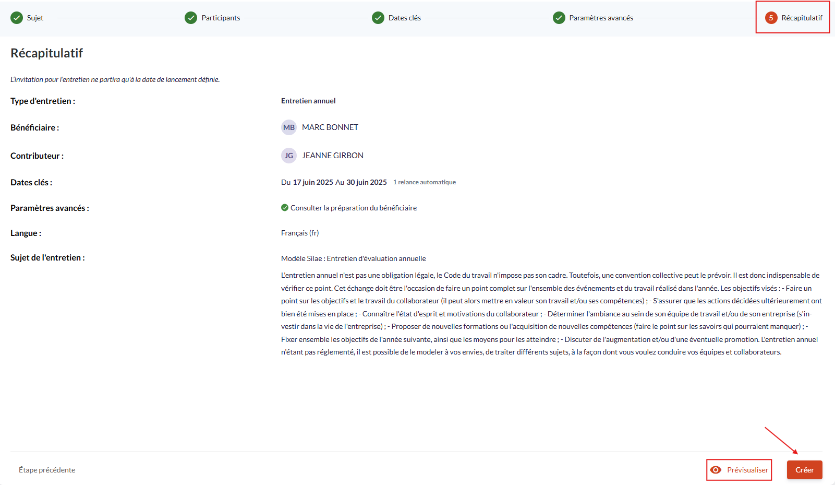Go to the Participants step
Image resolution: width=835 pixels, height=485 pixels.
click(221, 18)
